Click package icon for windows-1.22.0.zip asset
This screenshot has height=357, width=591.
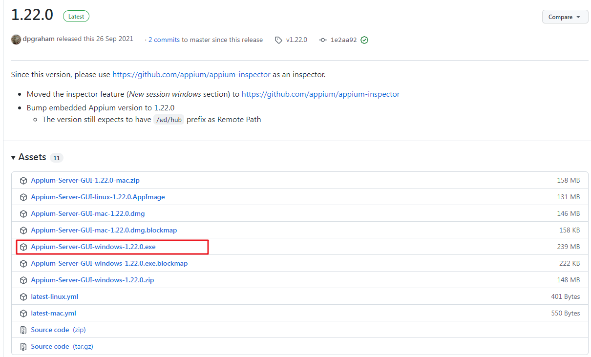(23, 280)
